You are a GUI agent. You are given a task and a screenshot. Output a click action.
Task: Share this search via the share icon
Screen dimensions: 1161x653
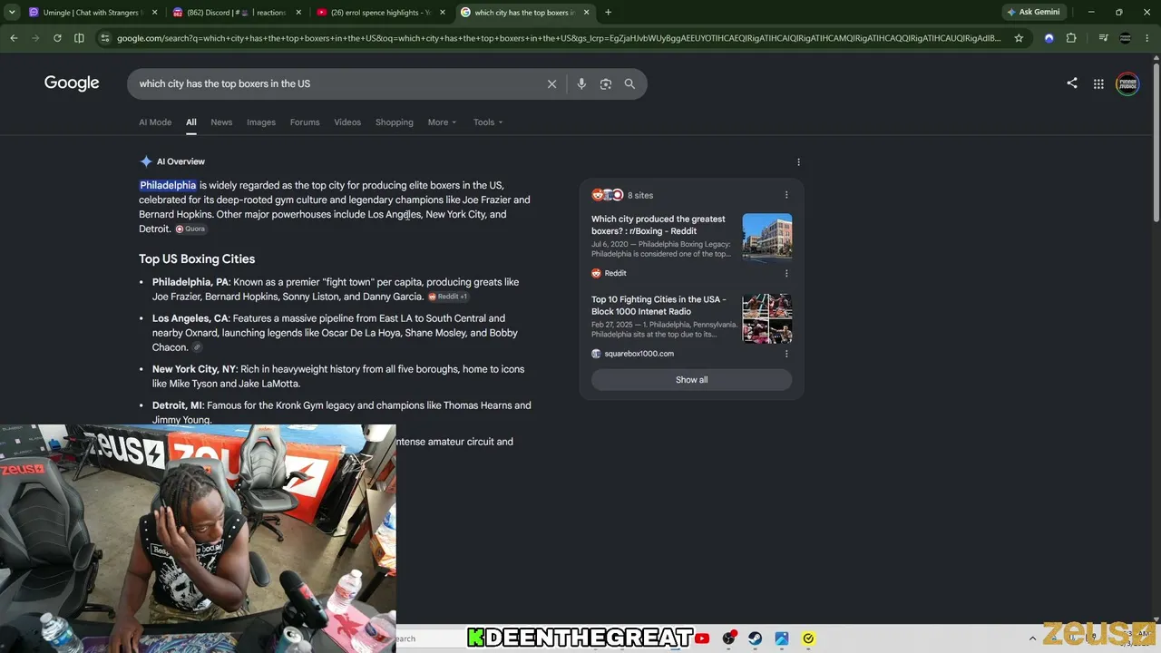tap(1072, 83)
